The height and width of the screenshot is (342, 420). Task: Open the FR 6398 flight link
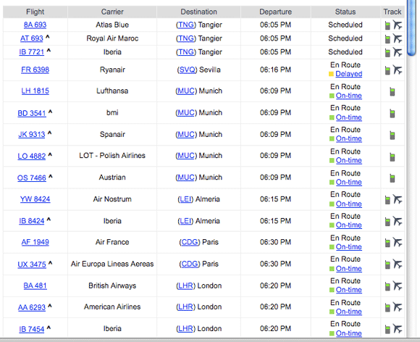click(x=35, y=70)
